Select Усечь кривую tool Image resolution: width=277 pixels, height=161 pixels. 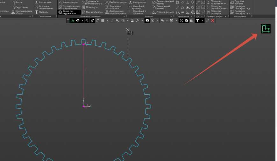[68, 2]
